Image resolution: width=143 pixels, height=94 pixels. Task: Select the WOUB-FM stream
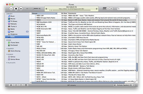click(x=82, y=64)
